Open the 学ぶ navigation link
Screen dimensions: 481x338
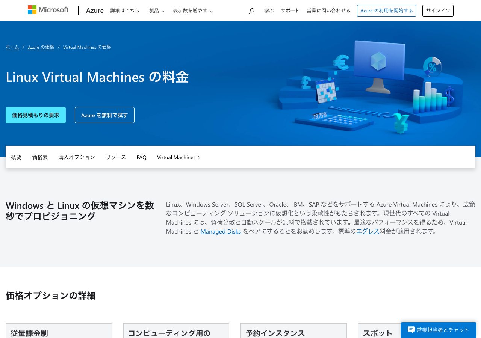point(269,11)
